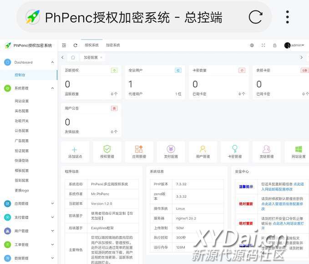Open 支付配置 yen icon shortcut

171,149
